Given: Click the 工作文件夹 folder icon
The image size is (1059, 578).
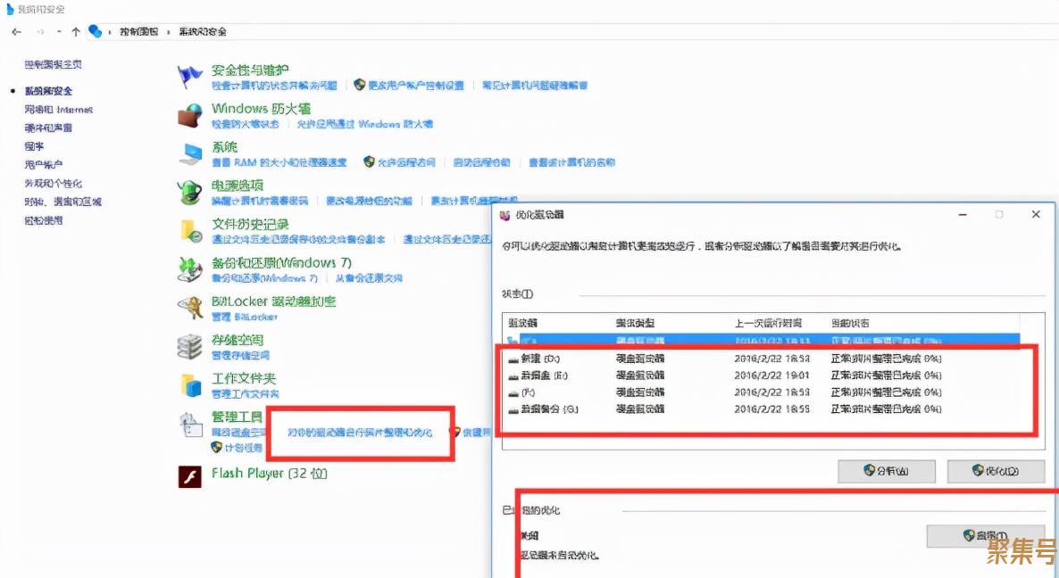Looking at the screenshot, I should [x=190, y=385].
